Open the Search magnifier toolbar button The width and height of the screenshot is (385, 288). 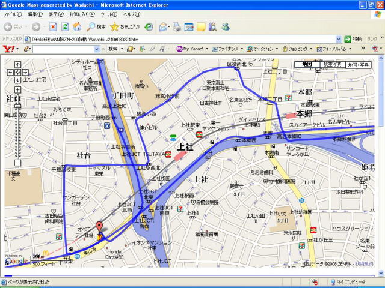click(96, 26)
